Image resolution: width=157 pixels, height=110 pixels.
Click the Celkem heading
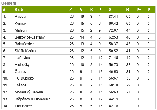pyautogui.click(x=9, y=3)
